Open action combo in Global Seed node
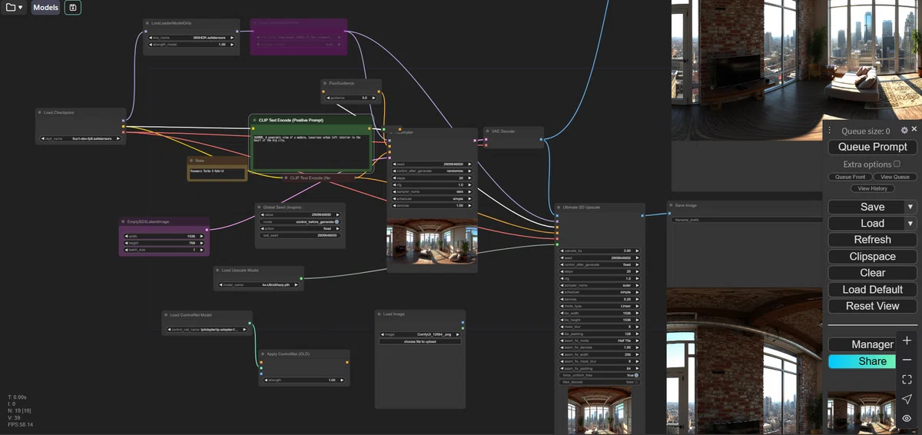The width and height of the screenshot is (922, 435). click(300, 228)
